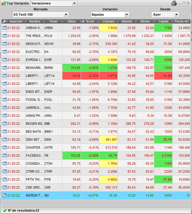Open chart icon for DISH row
Screen dimensions: 192x214
[x=4, y=140]
